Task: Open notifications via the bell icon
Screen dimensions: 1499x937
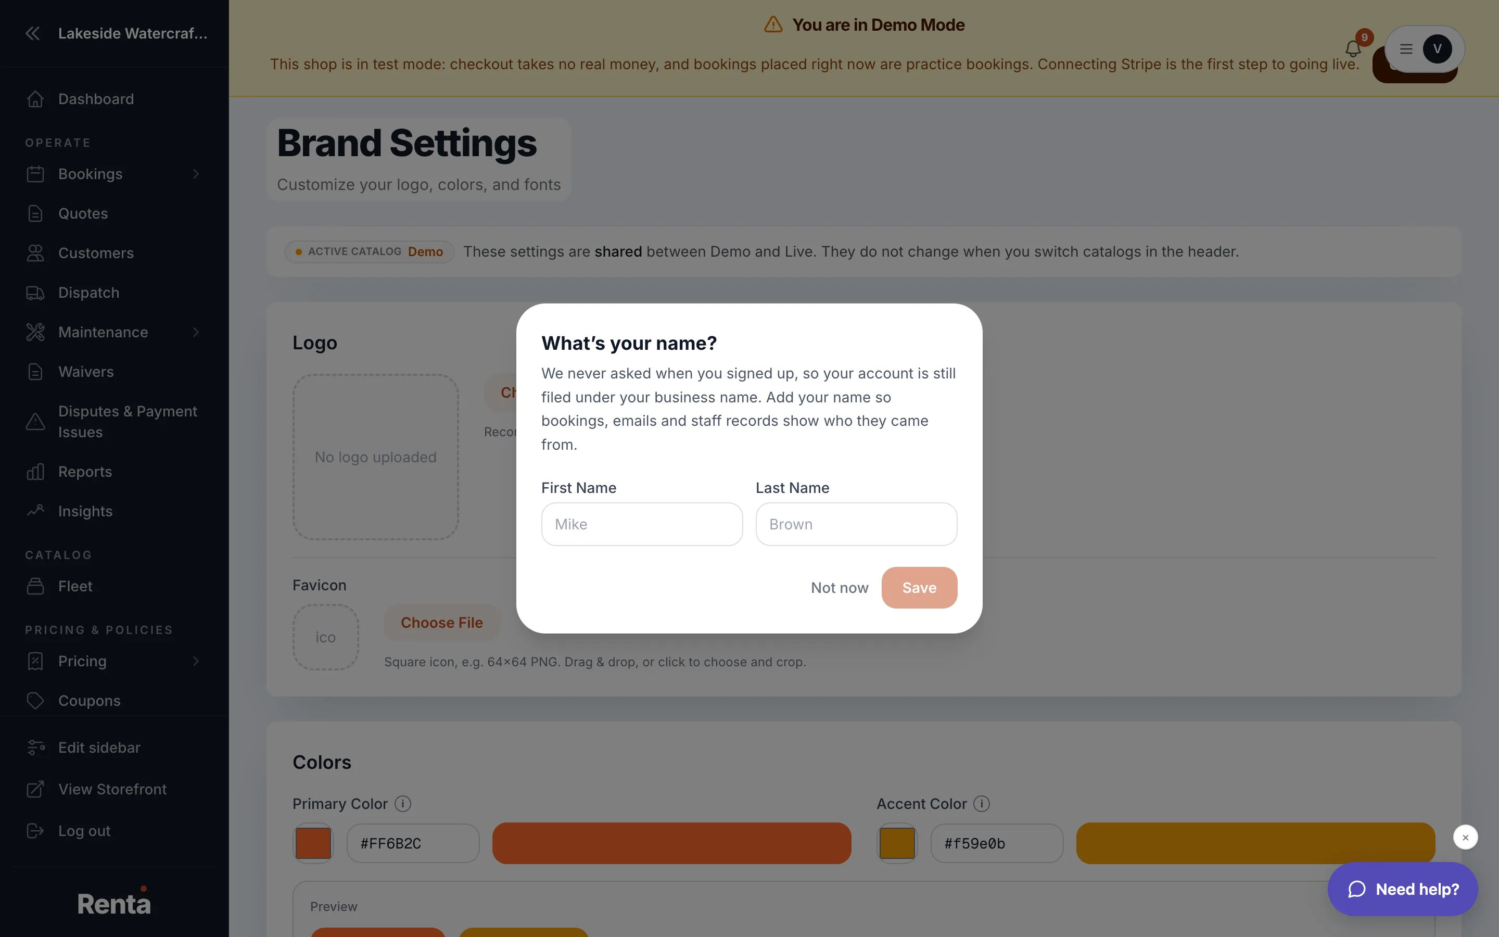Action: pyautogui.click(x=1353, y=48)
